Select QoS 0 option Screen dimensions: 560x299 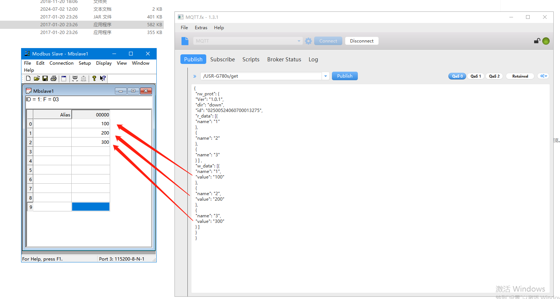(x=457, y=76)
